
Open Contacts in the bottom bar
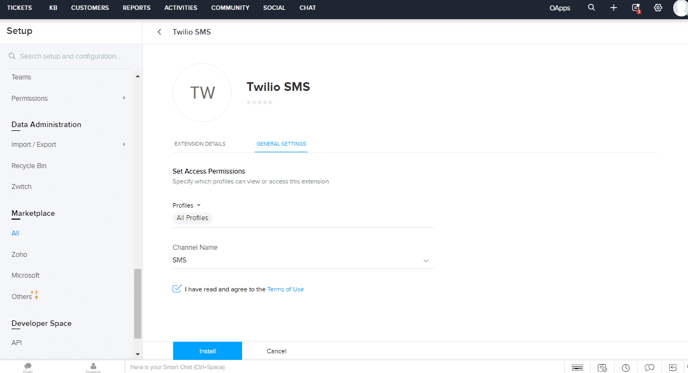[93, 368]
